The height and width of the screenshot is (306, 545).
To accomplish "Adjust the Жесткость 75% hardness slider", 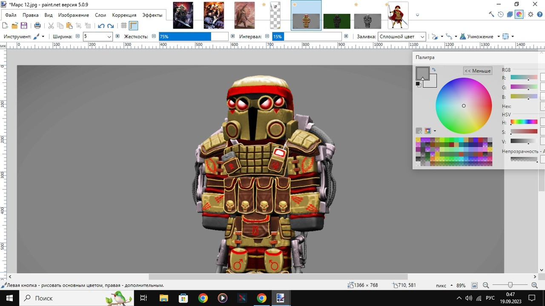I will click(x=194, y=37).
